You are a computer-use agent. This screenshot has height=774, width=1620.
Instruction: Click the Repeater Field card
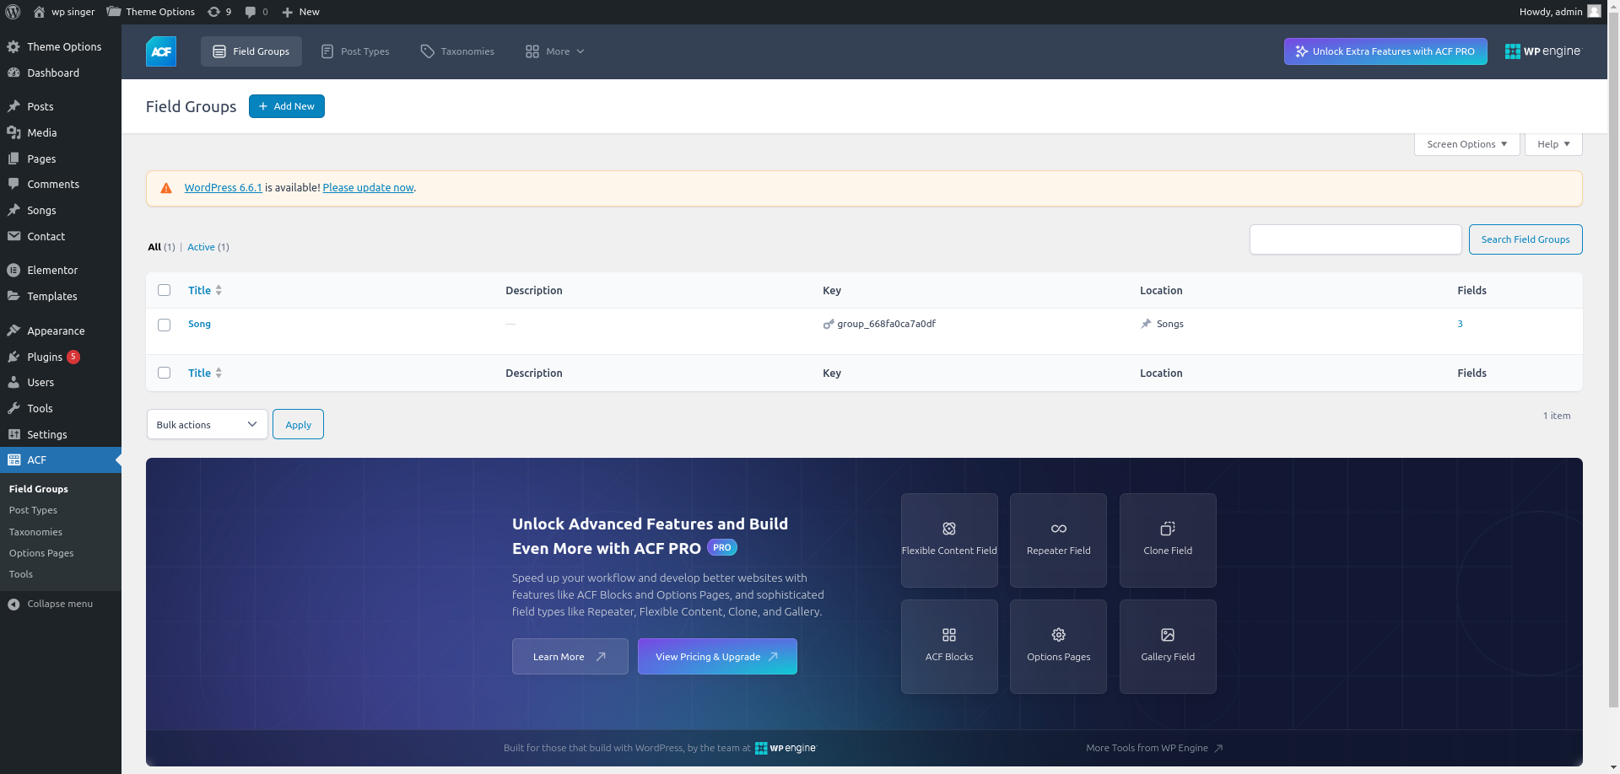pyautogui.click(x=1058, y=540)
